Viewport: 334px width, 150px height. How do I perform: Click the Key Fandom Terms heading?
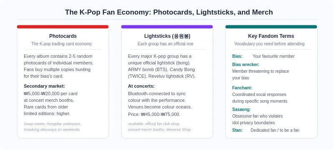271,36
